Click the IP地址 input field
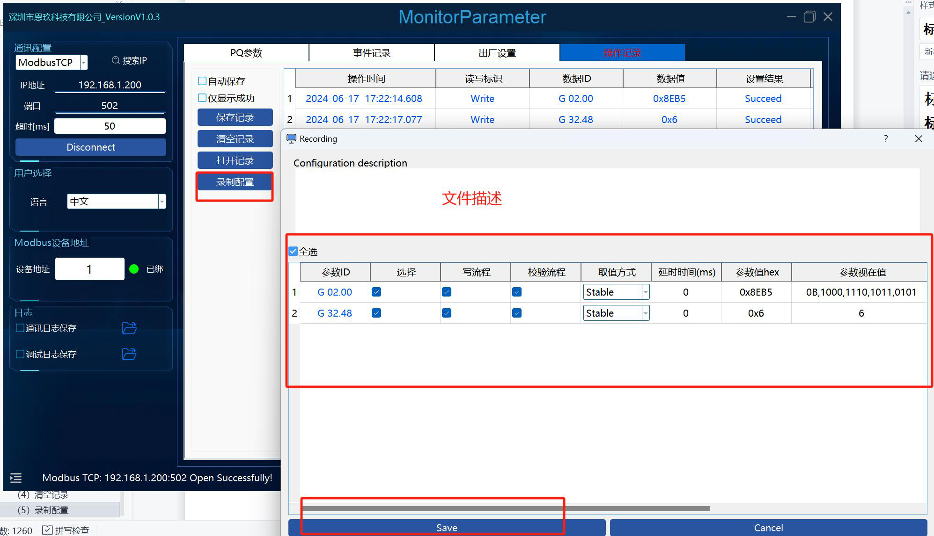The width and height of the screenshot is (934, 536). pos(110,85)
